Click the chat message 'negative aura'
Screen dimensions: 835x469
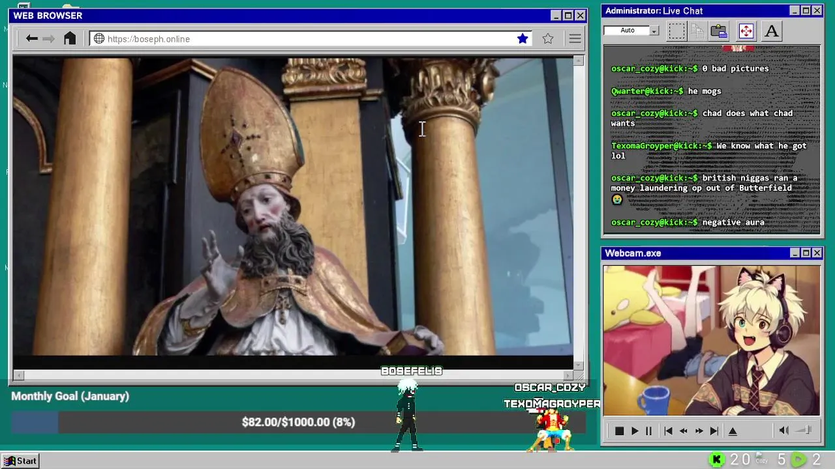[733, 223]
